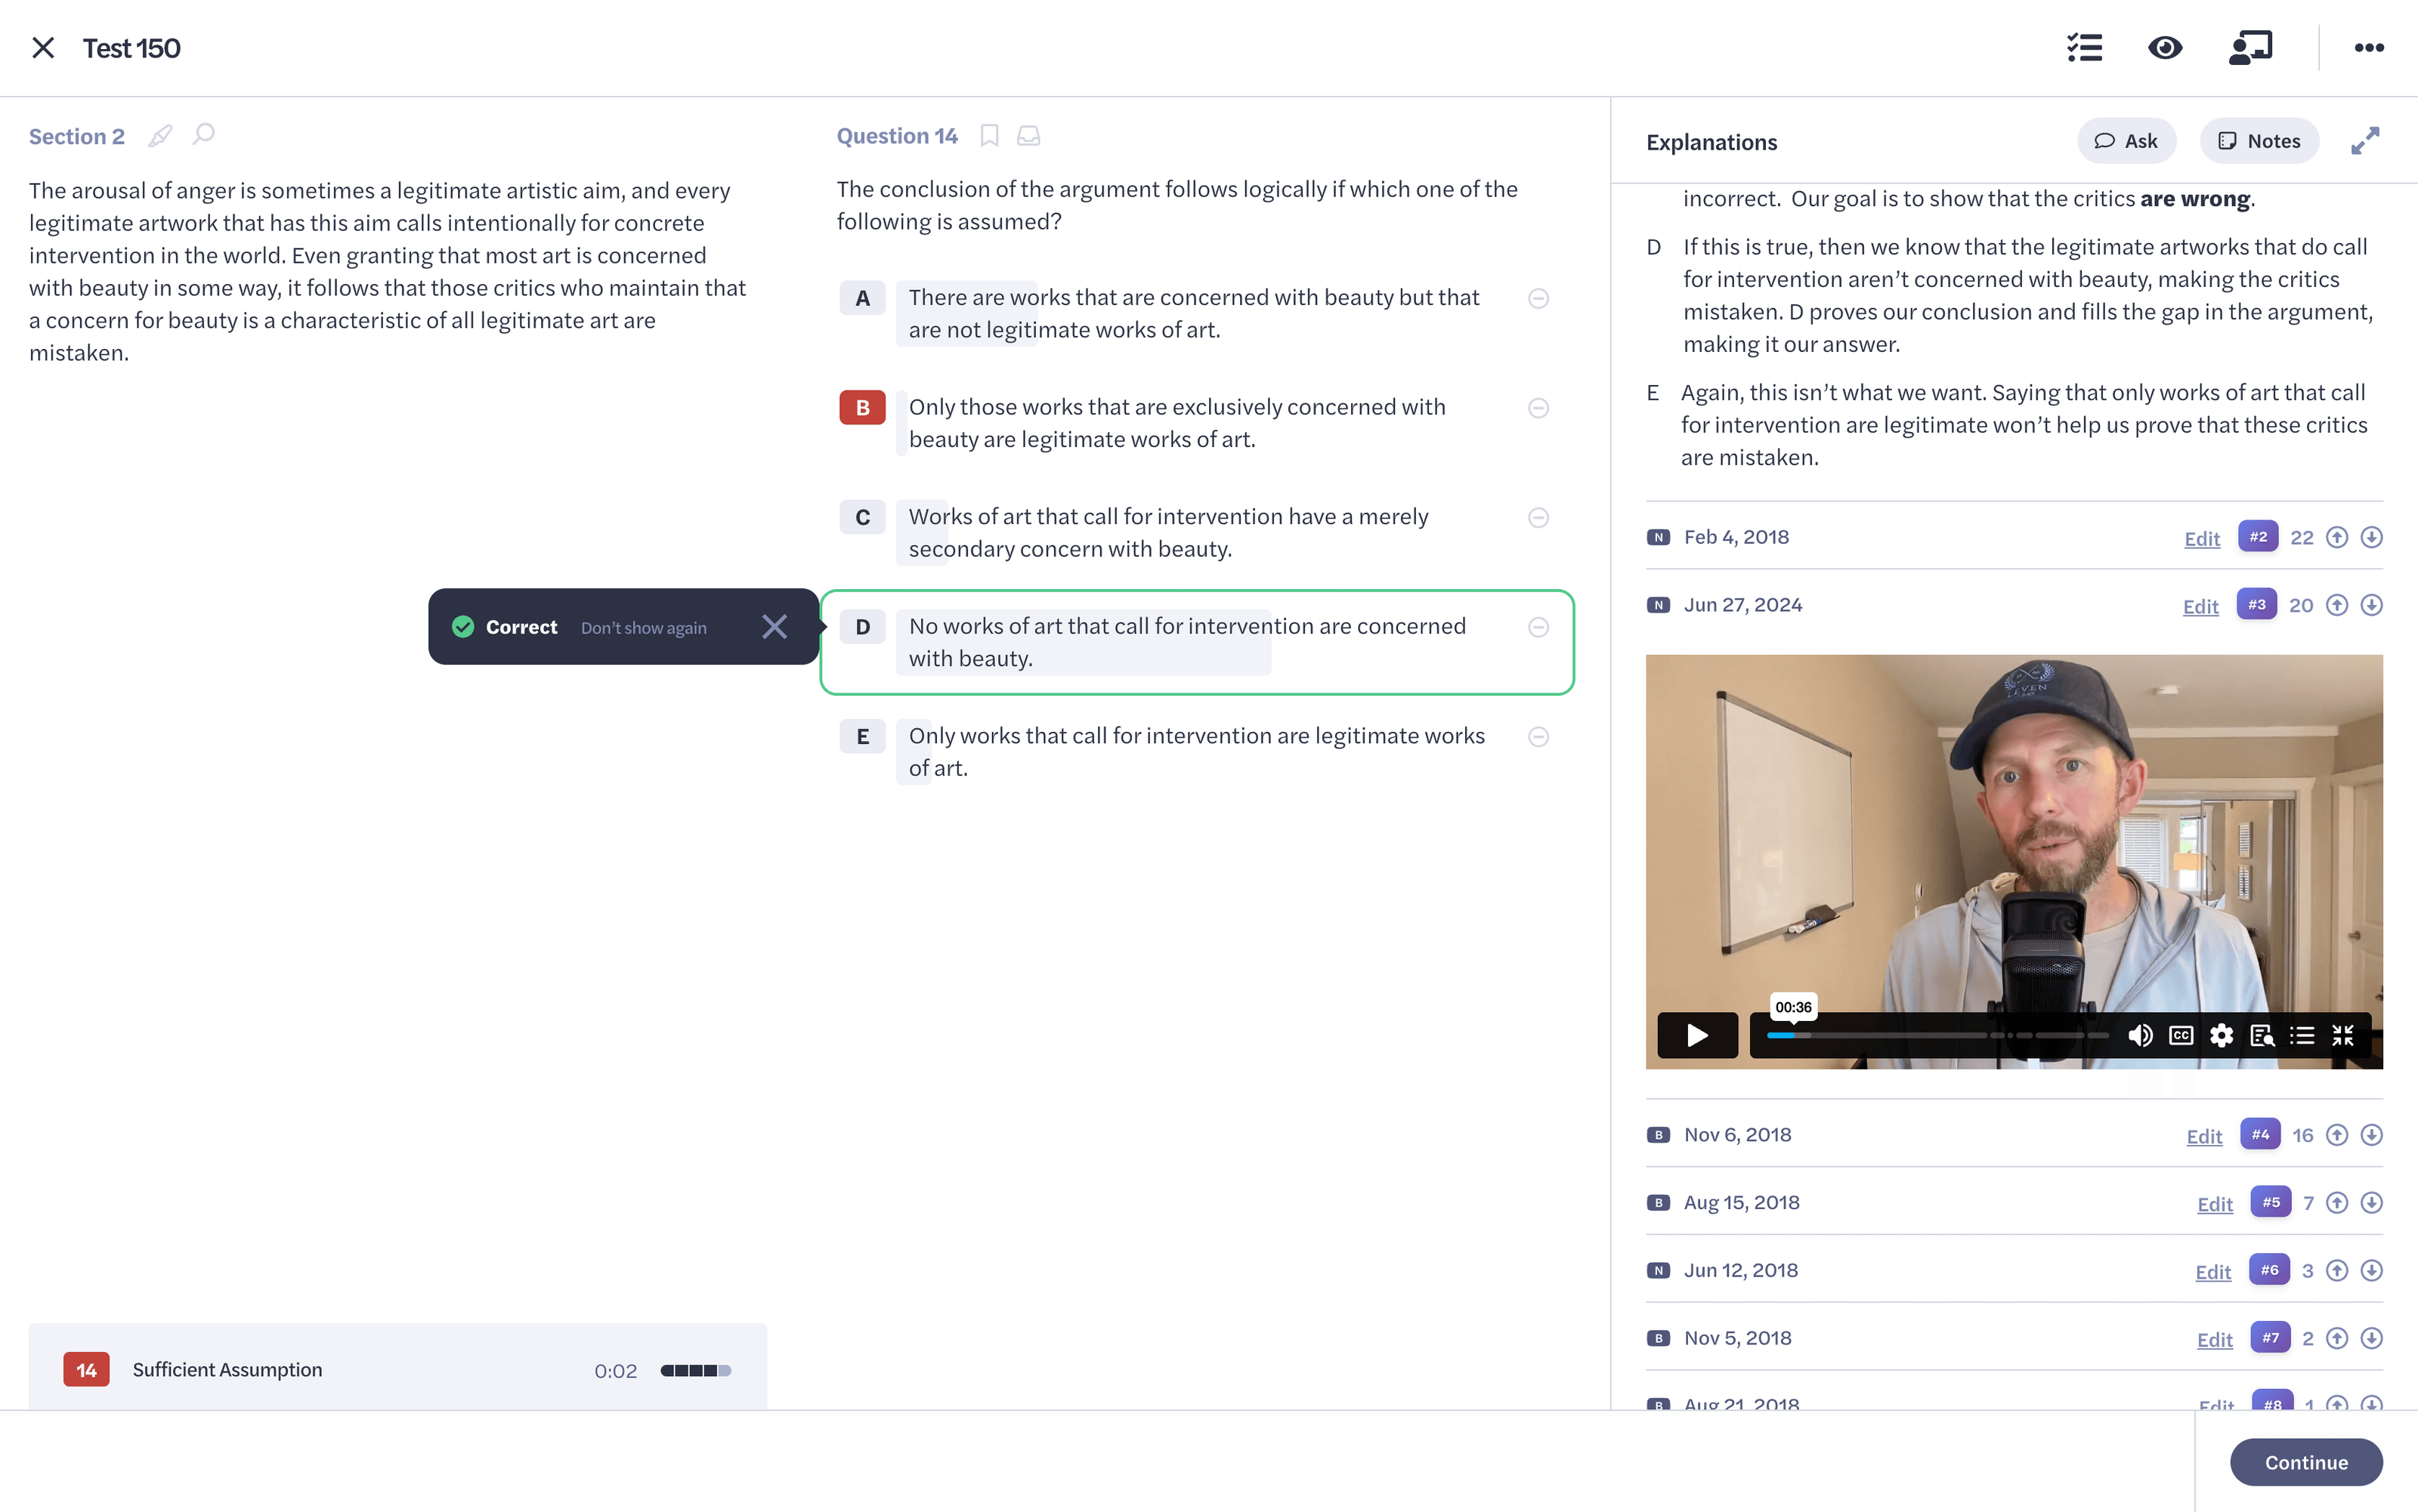Bookmark Question 14 with flag icon
The height and width of the screenshot is (1512, 2418).
tap(989, 136)
